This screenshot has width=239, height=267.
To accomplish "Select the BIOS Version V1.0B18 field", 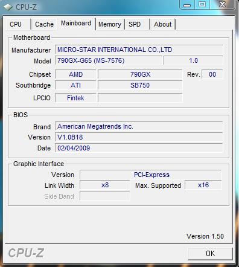I will [139, 137].
